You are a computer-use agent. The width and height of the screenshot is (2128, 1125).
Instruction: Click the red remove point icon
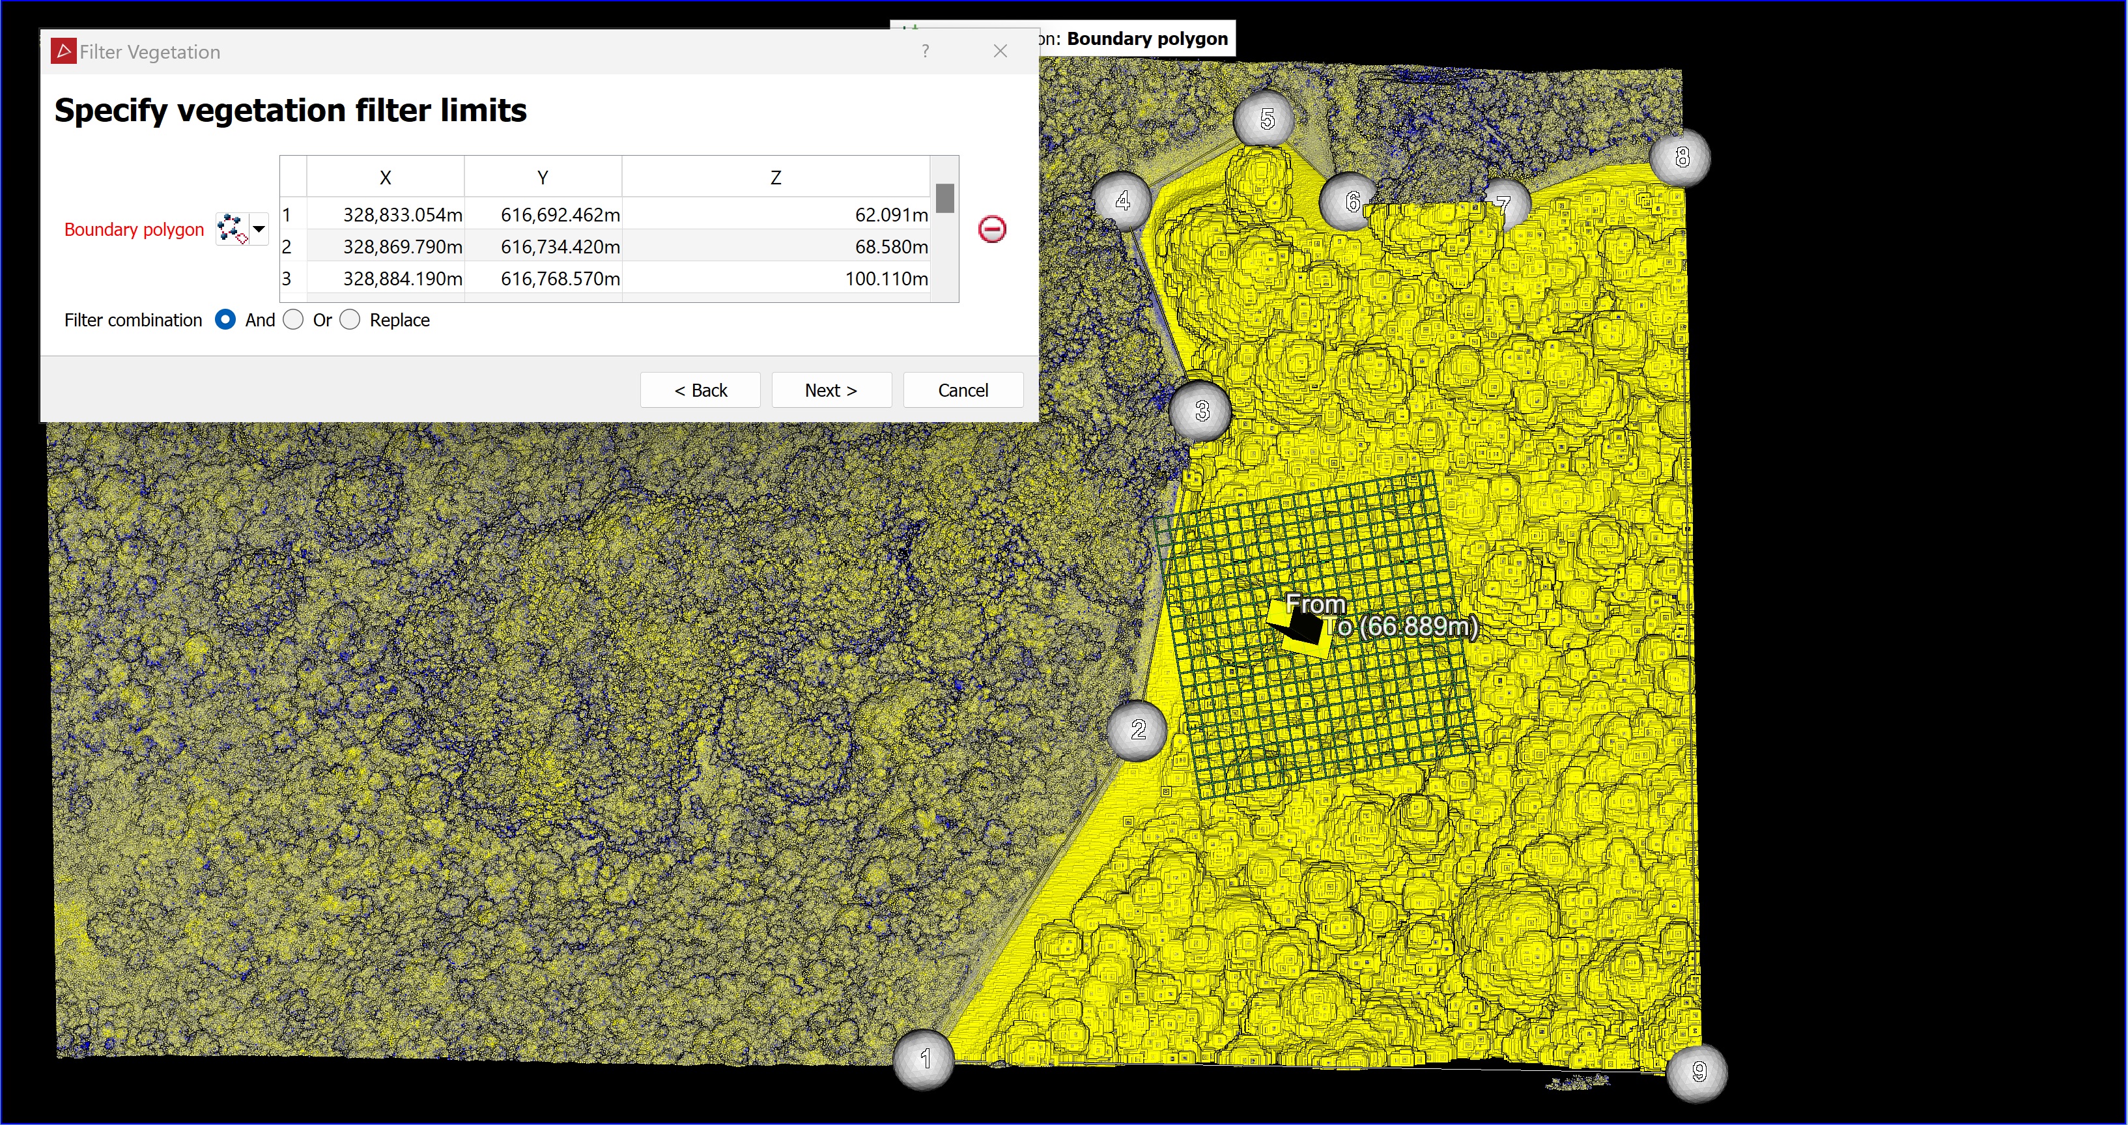(991, 229)
